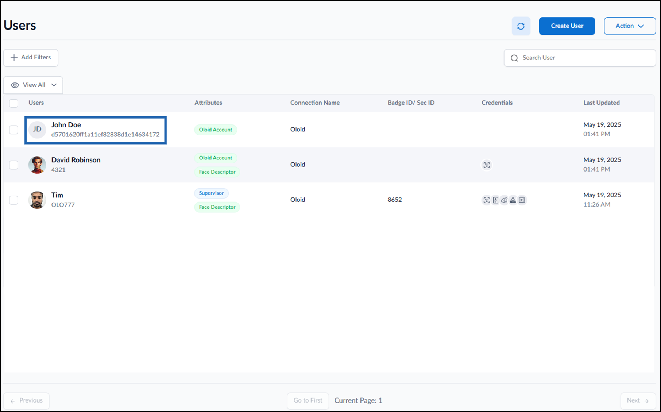Click the Attributes column header
The image size is (661, 412).
pyautogui.click(x=208, y=103)
